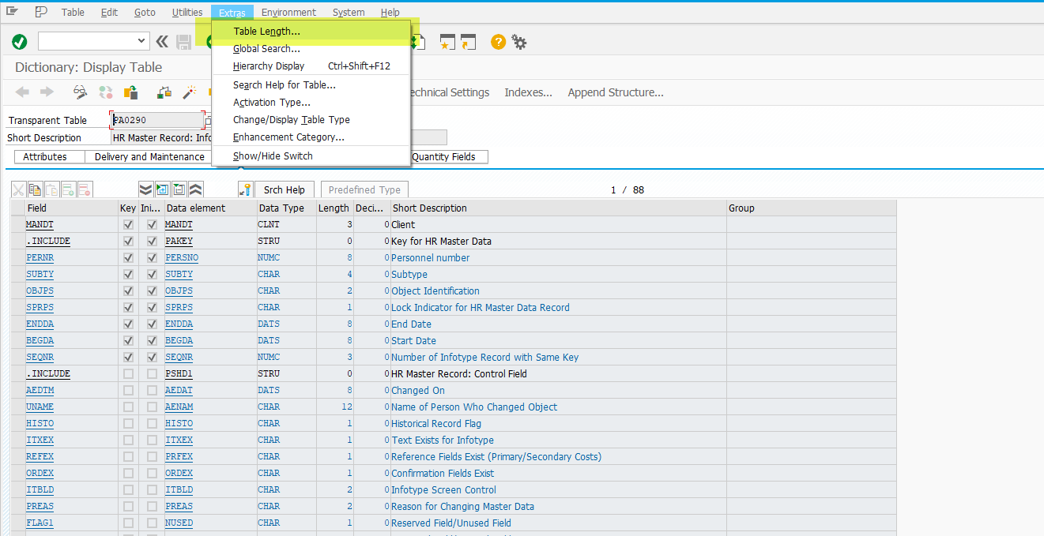The width and height of the screenshot is (1044, 536).
Task: Click the double down-chevron expand icon
Action: (x=145, y=189)
